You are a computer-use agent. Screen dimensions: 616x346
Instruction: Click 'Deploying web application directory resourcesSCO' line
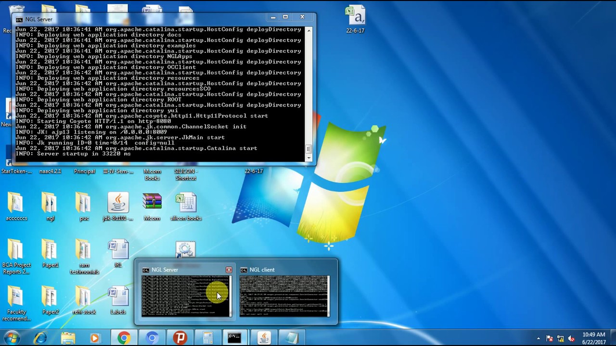tap(113, 89)
